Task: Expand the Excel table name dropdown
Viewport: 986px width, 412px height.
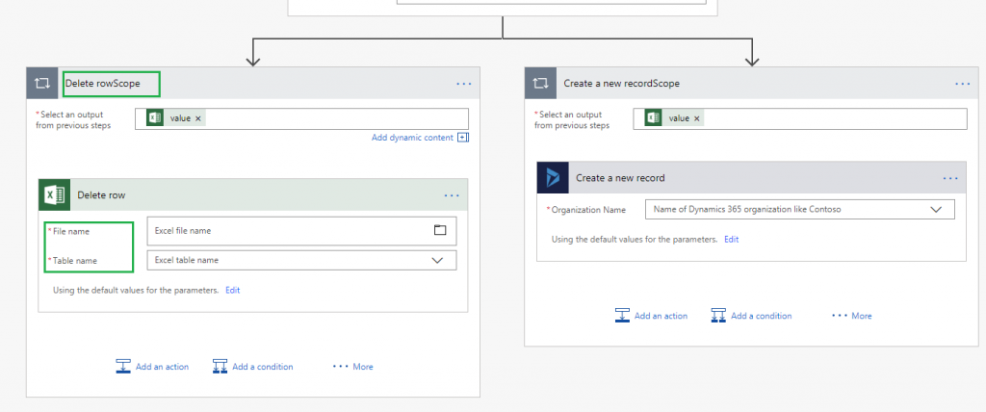Action: (x=437, y=260)
